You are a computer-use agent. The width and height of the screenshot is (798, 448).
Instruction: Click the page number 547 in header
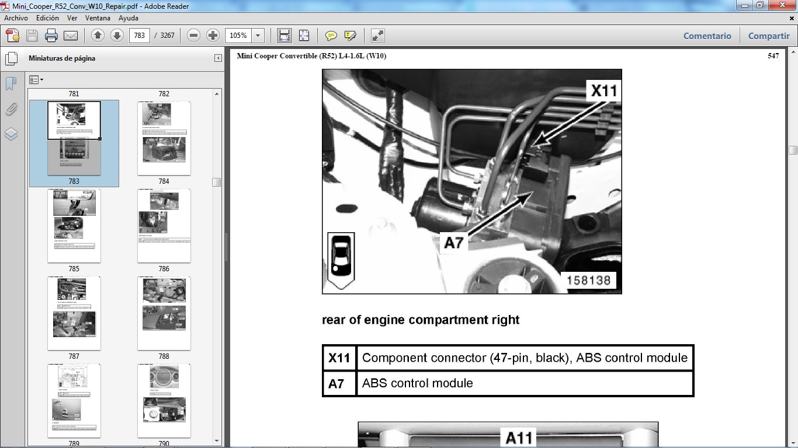click(773, 56)
